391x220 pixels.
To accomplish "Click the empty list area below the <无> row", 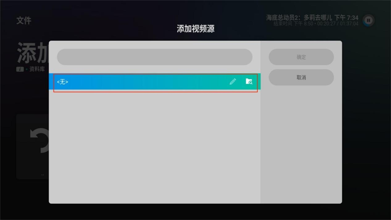I will (x=154, y=145).
